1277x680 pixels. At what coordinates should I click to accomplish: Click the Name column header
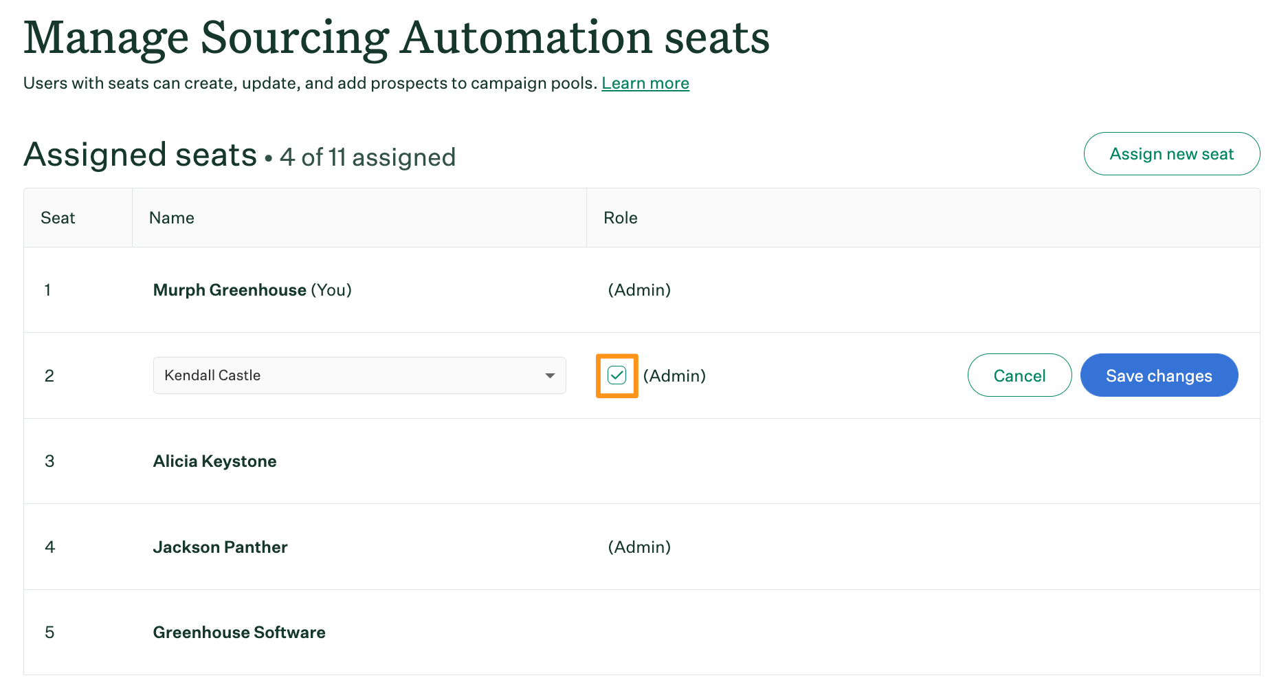170,217
